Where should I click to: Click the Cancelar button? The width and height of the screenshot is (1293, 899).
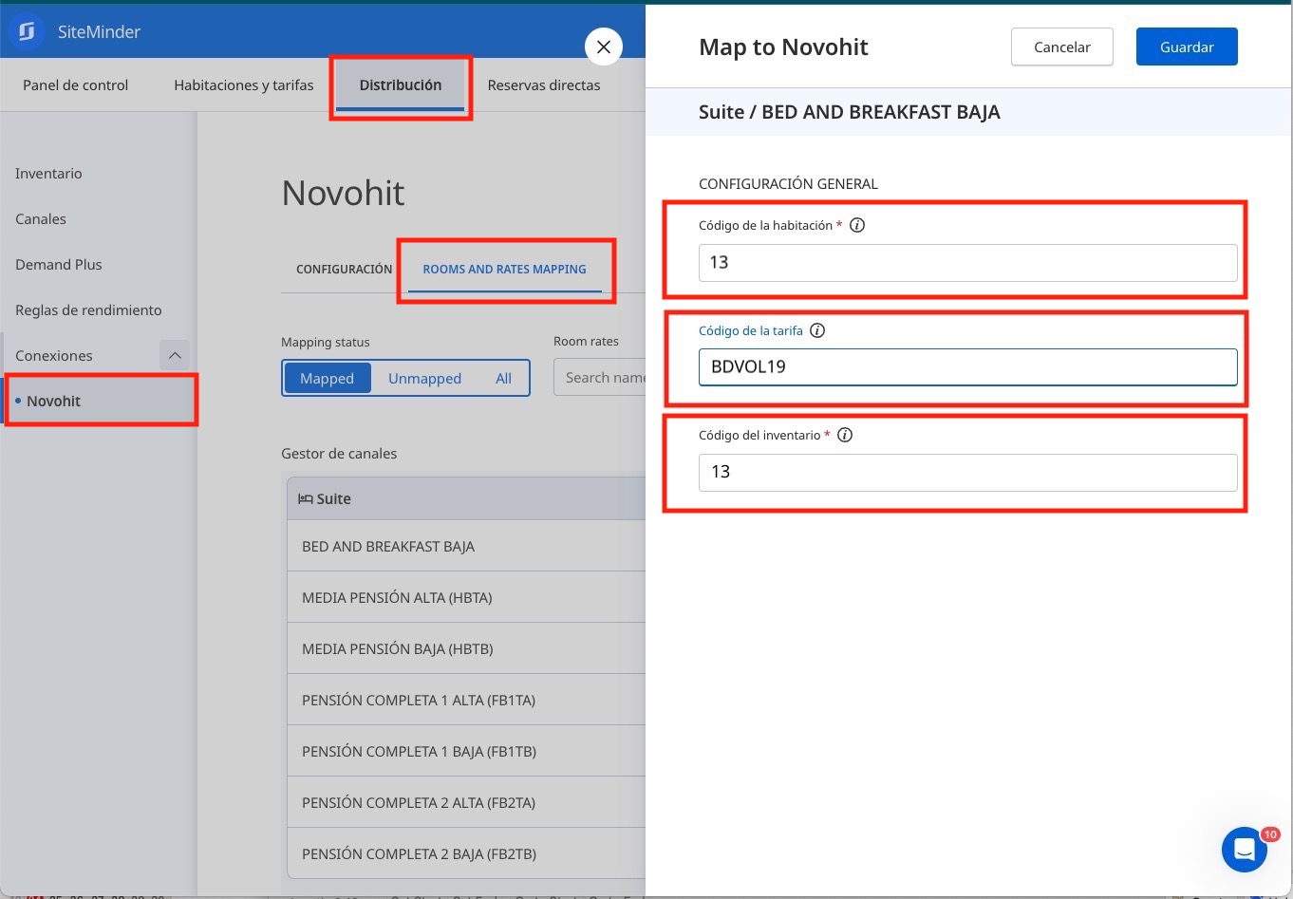coord(1062,47)
